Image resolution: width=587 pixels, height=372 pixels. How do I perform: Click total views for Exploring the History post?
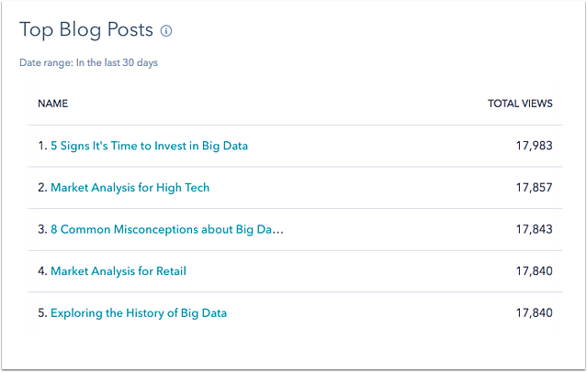535,313
